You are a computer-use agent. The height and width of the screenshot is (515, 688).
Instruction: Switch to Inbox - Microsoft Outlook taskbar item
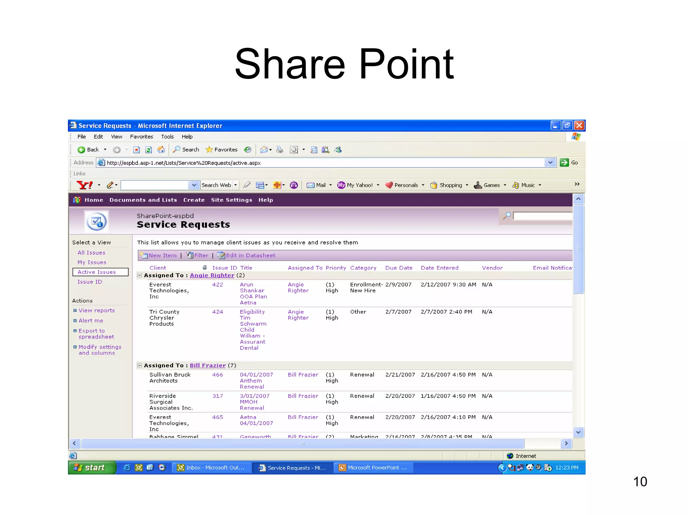212,468
